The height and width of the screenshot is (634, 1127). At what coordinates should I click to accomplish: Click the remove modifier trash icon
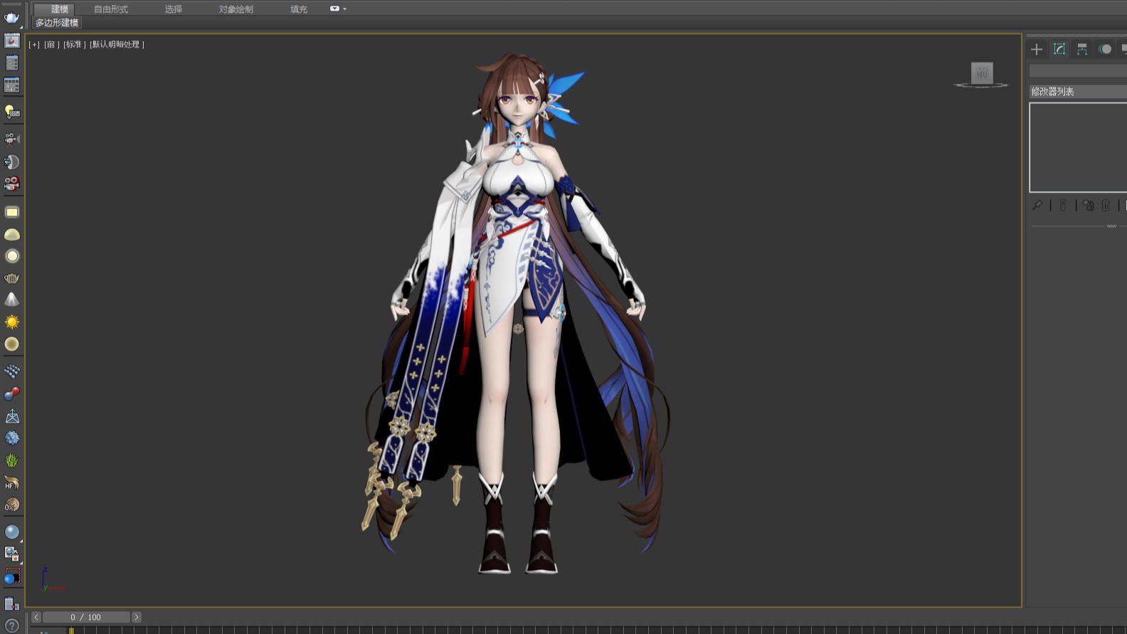pos(1106,206)
